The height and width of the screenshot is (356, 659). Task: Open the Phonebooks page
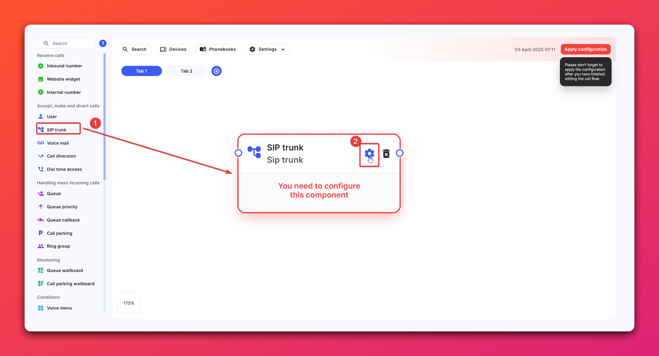[217, 49]
